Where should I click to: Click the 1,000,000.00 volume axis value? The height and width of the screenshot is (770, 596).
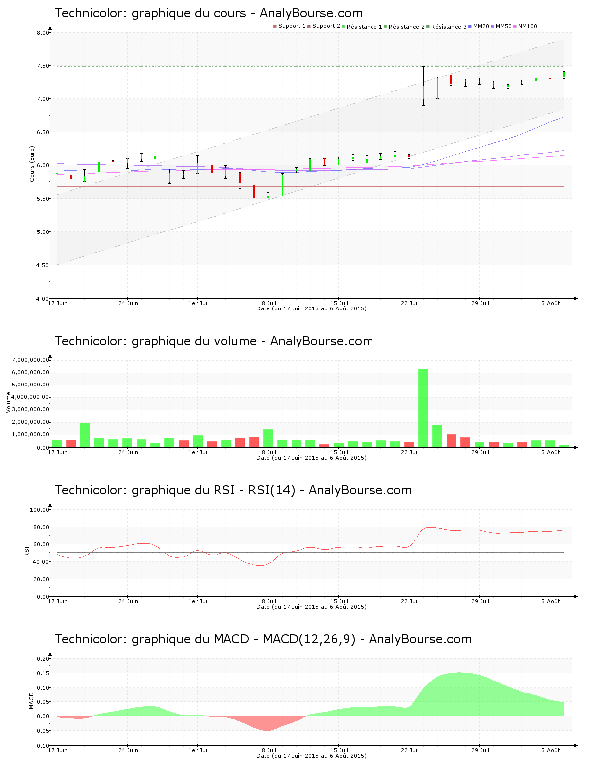(x=30, y=435)
